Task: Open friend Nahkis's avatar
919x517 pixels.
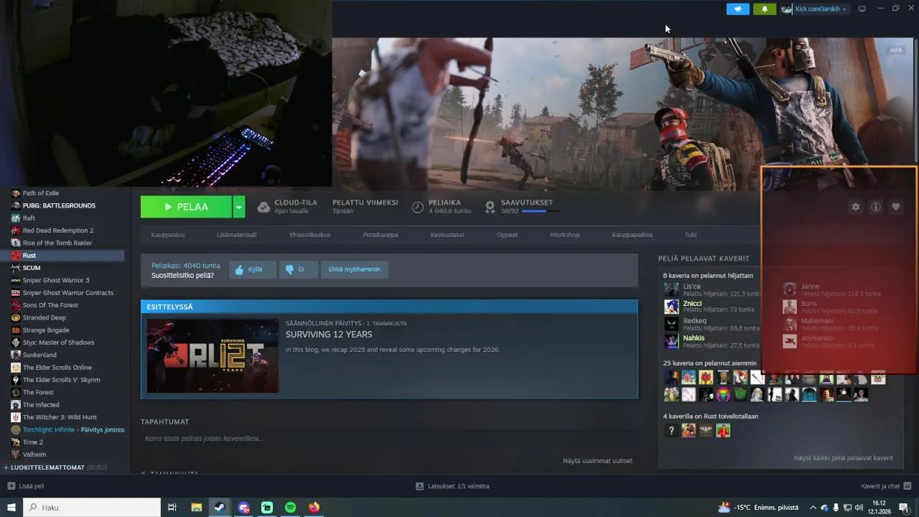Action: point(671,341)
